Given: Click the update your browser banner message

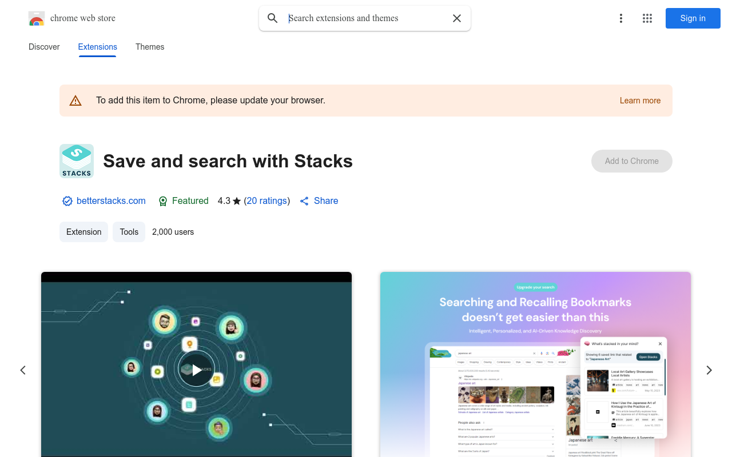Looking at the screenshot, I should 210,101.
